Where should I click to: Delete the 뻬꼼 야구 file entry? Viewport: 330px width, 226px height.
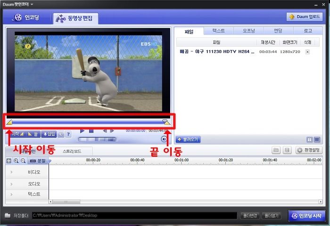(x=307, y=52)
